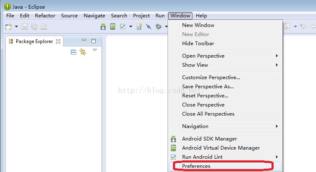Open the Refactor menu
The width and height of the screenshot is (316, 172).
(45, 16)
